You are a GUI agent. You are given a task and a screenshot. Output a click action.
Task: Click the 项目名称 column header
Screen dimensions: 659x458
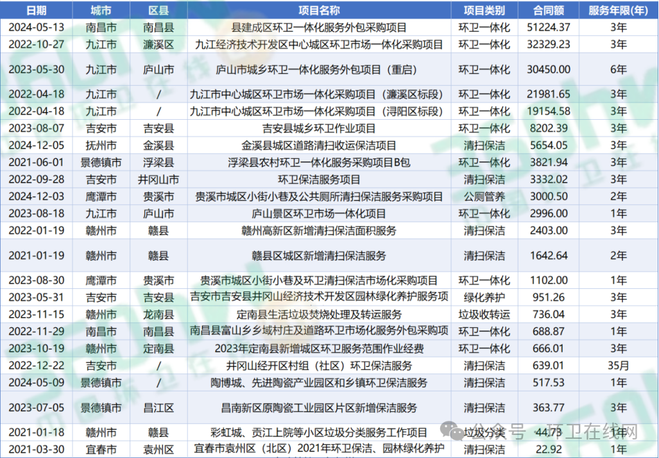(319, 10)
